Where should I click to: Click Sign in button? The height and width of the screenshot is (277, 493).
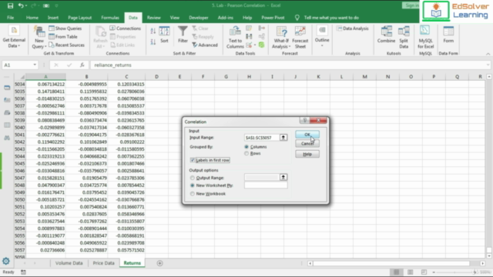tap(411, 5)
